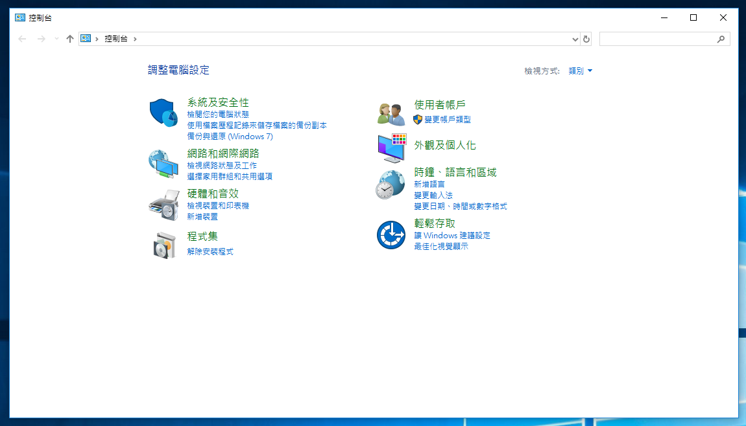Click the 控制台 breadcrumb in address bar
The height and width of the screenshot is (426, 746).
115,39
